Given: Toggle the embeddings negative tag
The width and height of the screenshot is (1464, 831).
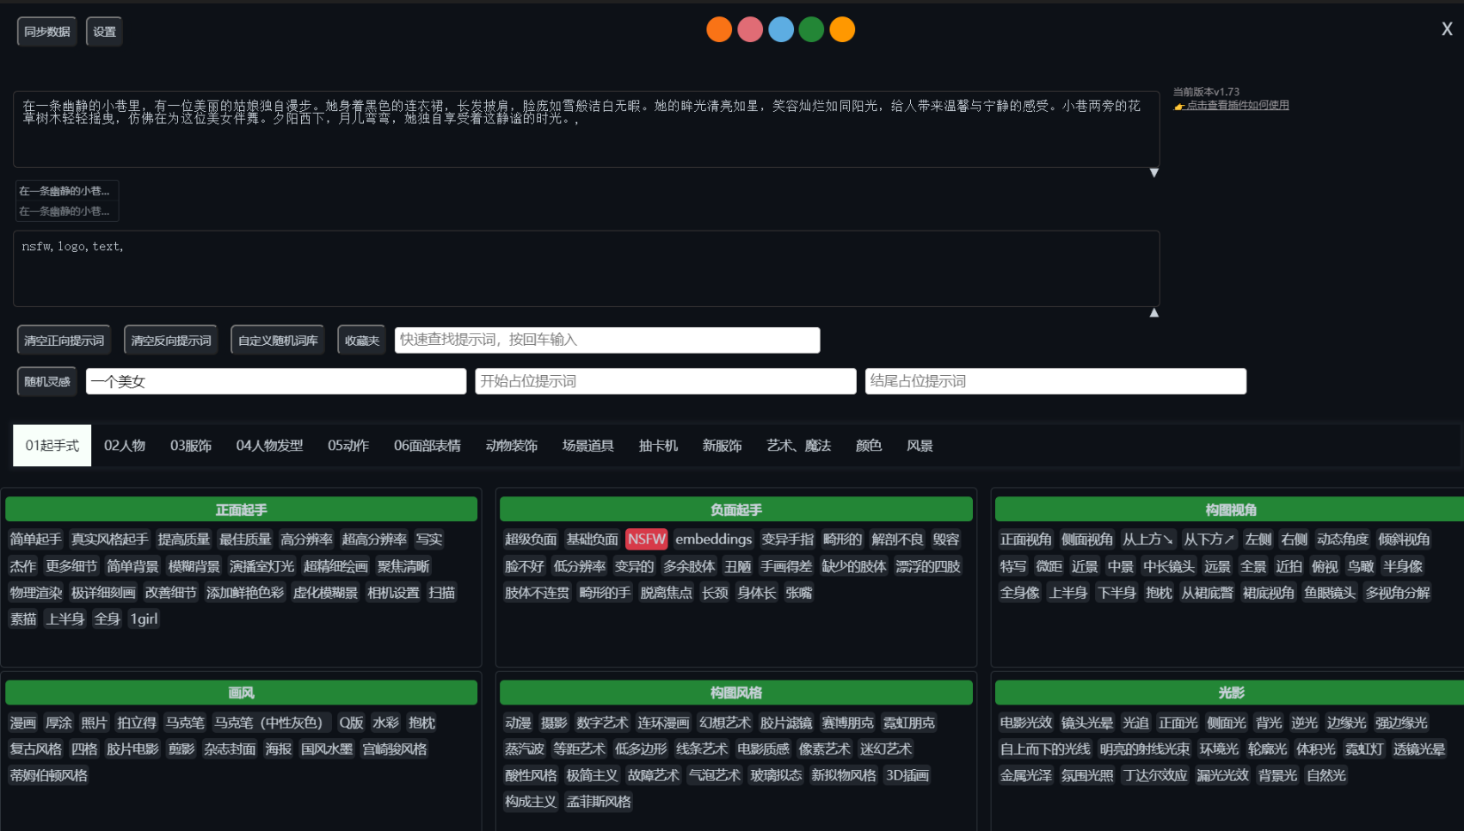Looking at the screenshot, I should coord(713,539).
